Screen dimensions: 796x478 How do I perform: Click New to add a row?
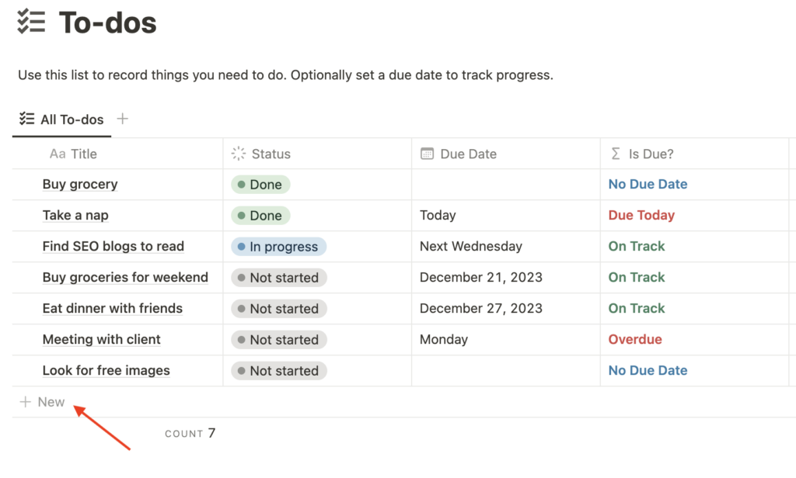51,402
